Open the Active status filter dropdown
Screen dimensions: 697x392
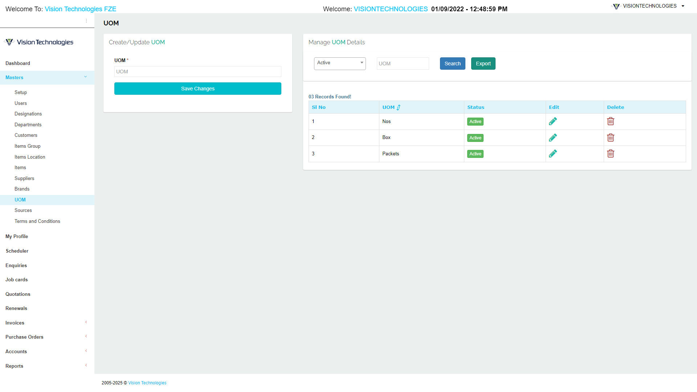[339, 63]
